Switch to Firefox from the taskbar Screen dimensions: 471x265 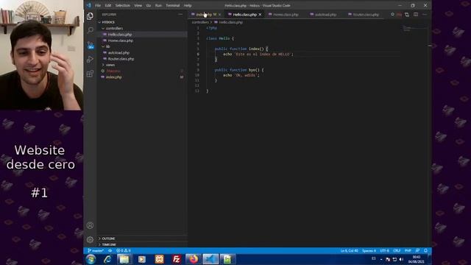[194, 259]
